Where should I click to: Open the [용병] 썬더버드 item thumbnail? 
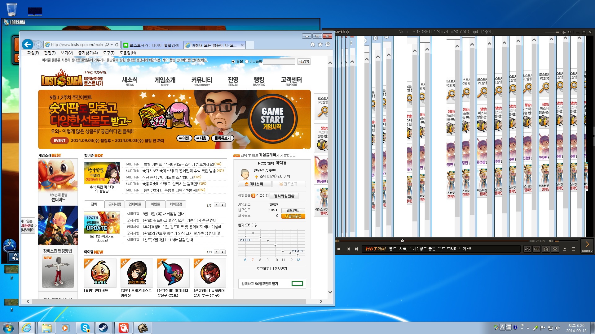click(x=100, y=273)
